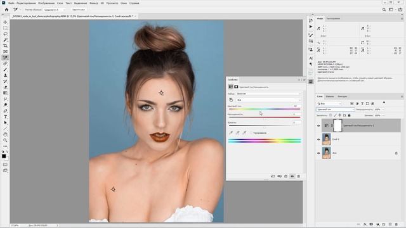The height and width of the screenshot is (228, 406).
Task: Open the Файл menu
Action: point(11,3)
